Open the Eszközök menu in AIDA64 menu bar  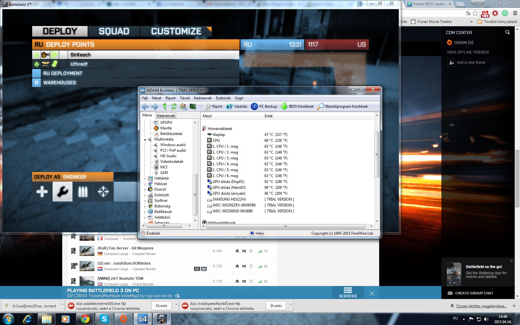coord(223,98)
